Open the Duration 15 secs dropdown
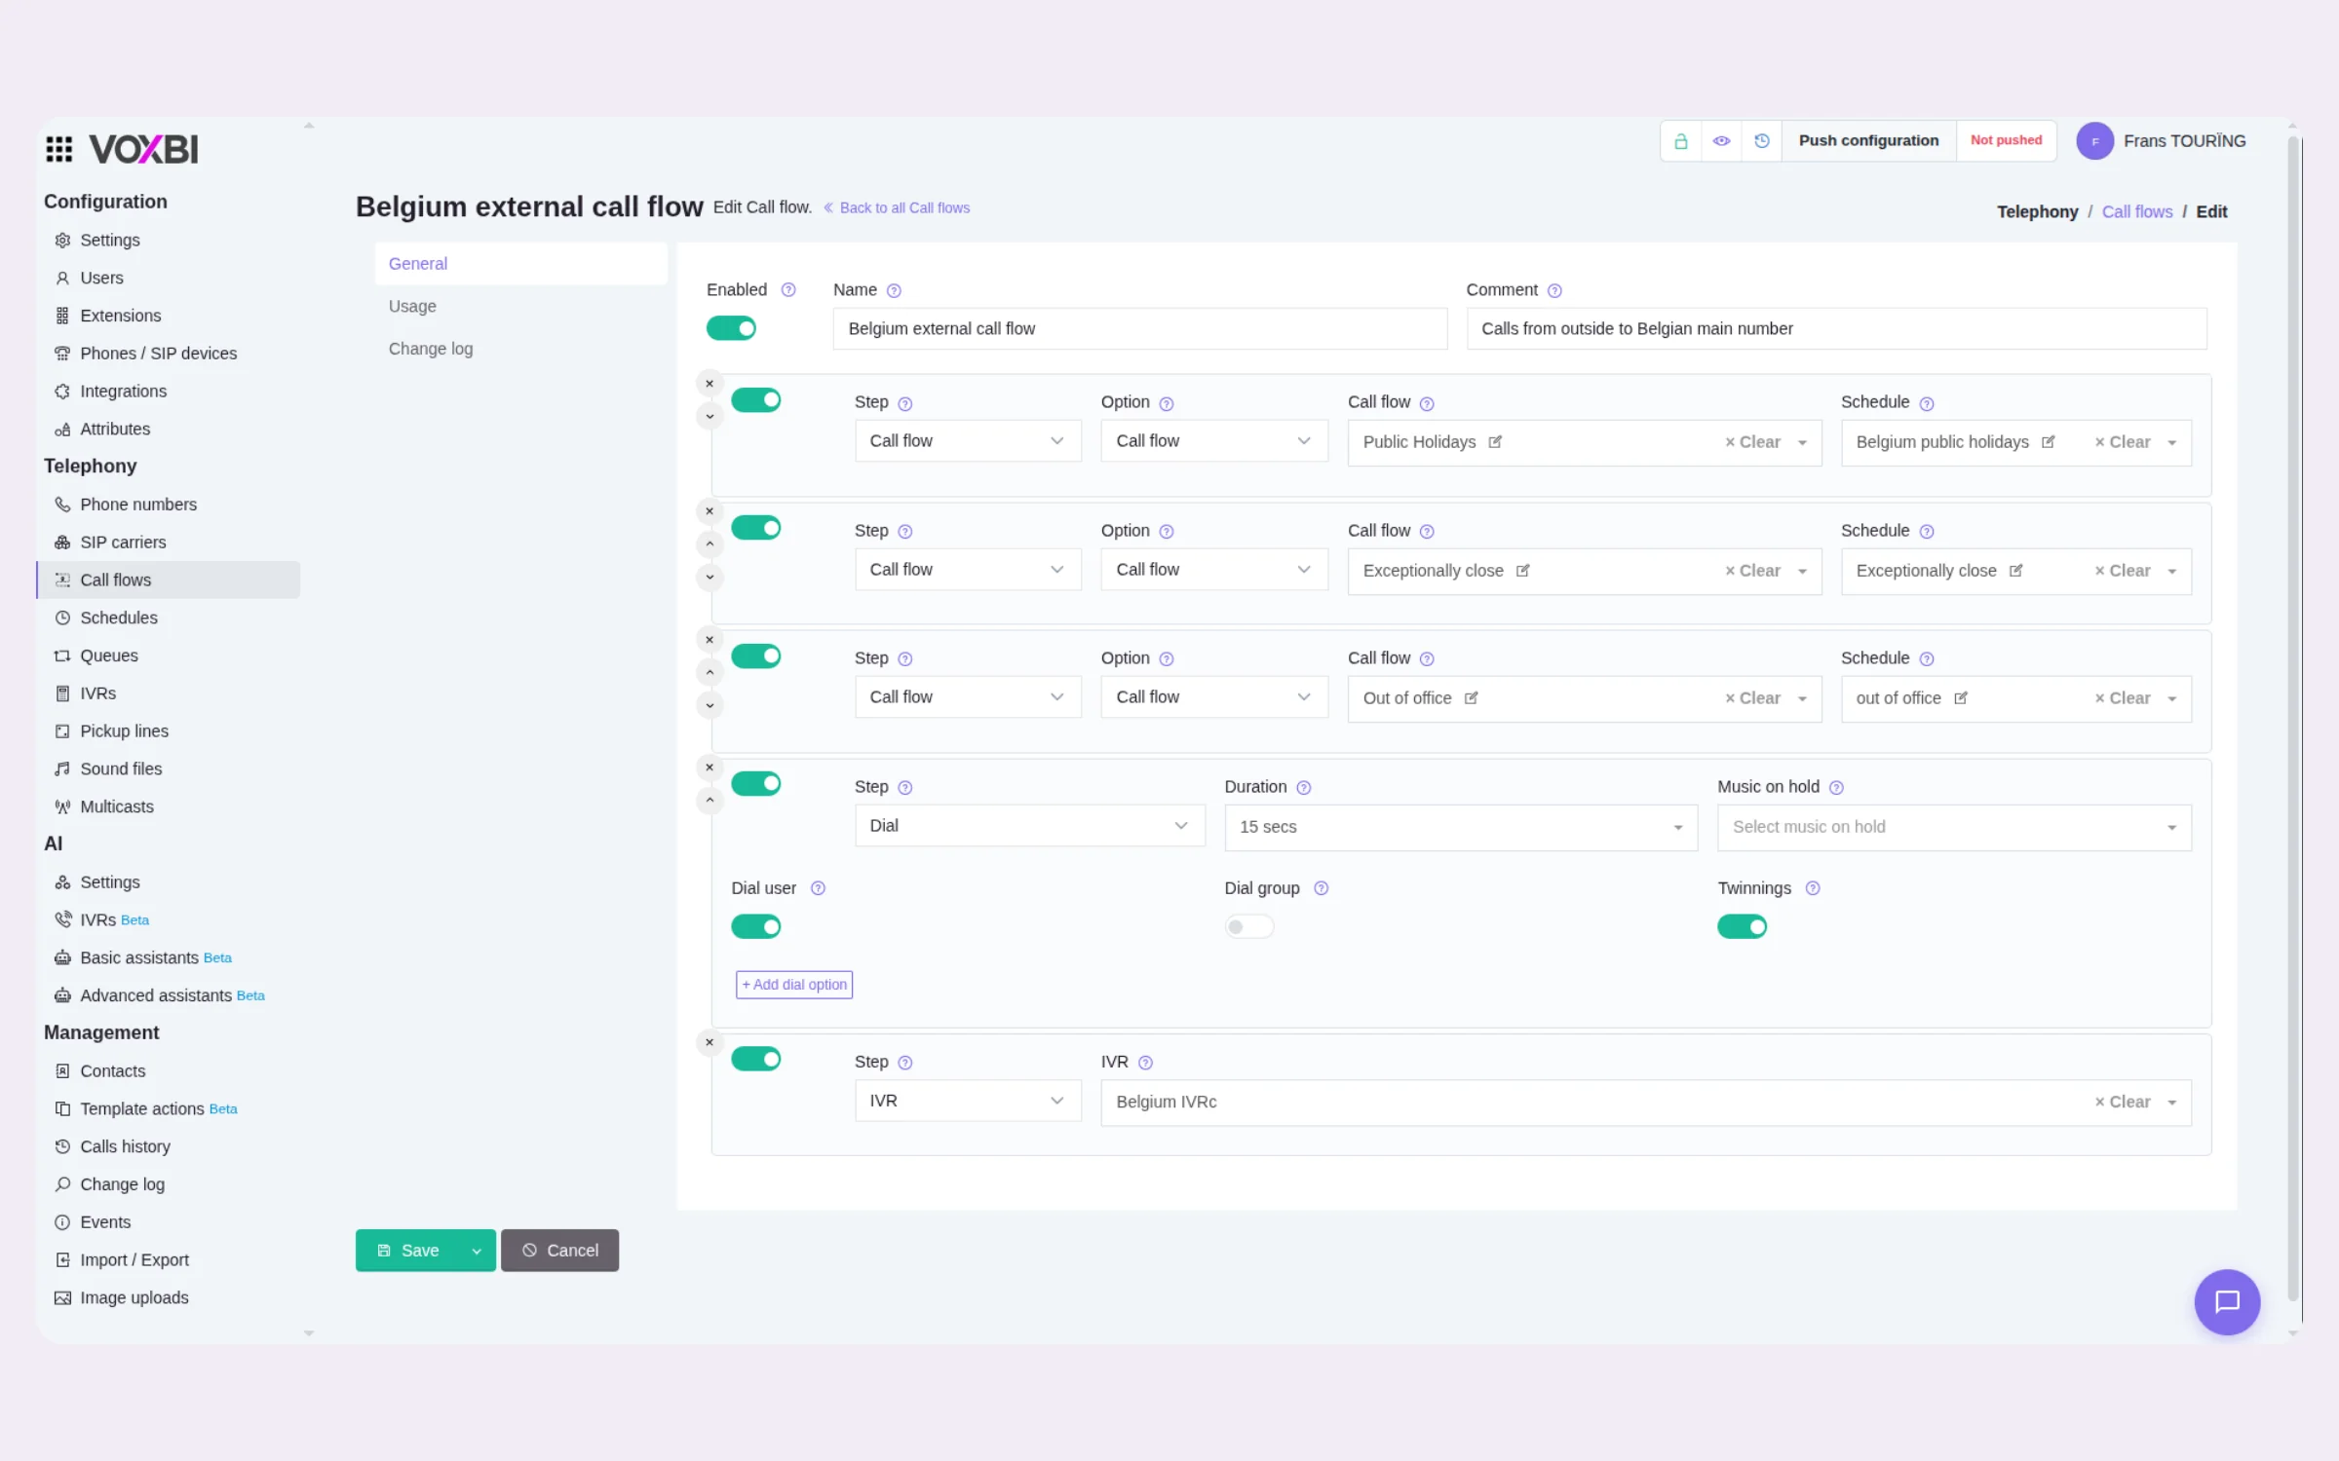This screenshot has width=2339, height=1461. pyautogui.click(x=1461, y=827)
